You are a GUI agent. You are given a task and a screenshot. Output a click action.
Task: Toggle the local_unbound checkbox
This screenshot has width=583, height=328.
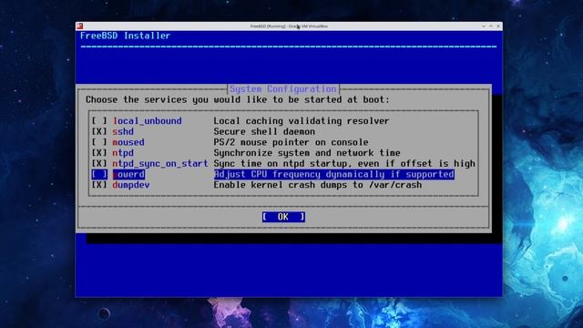99,121
